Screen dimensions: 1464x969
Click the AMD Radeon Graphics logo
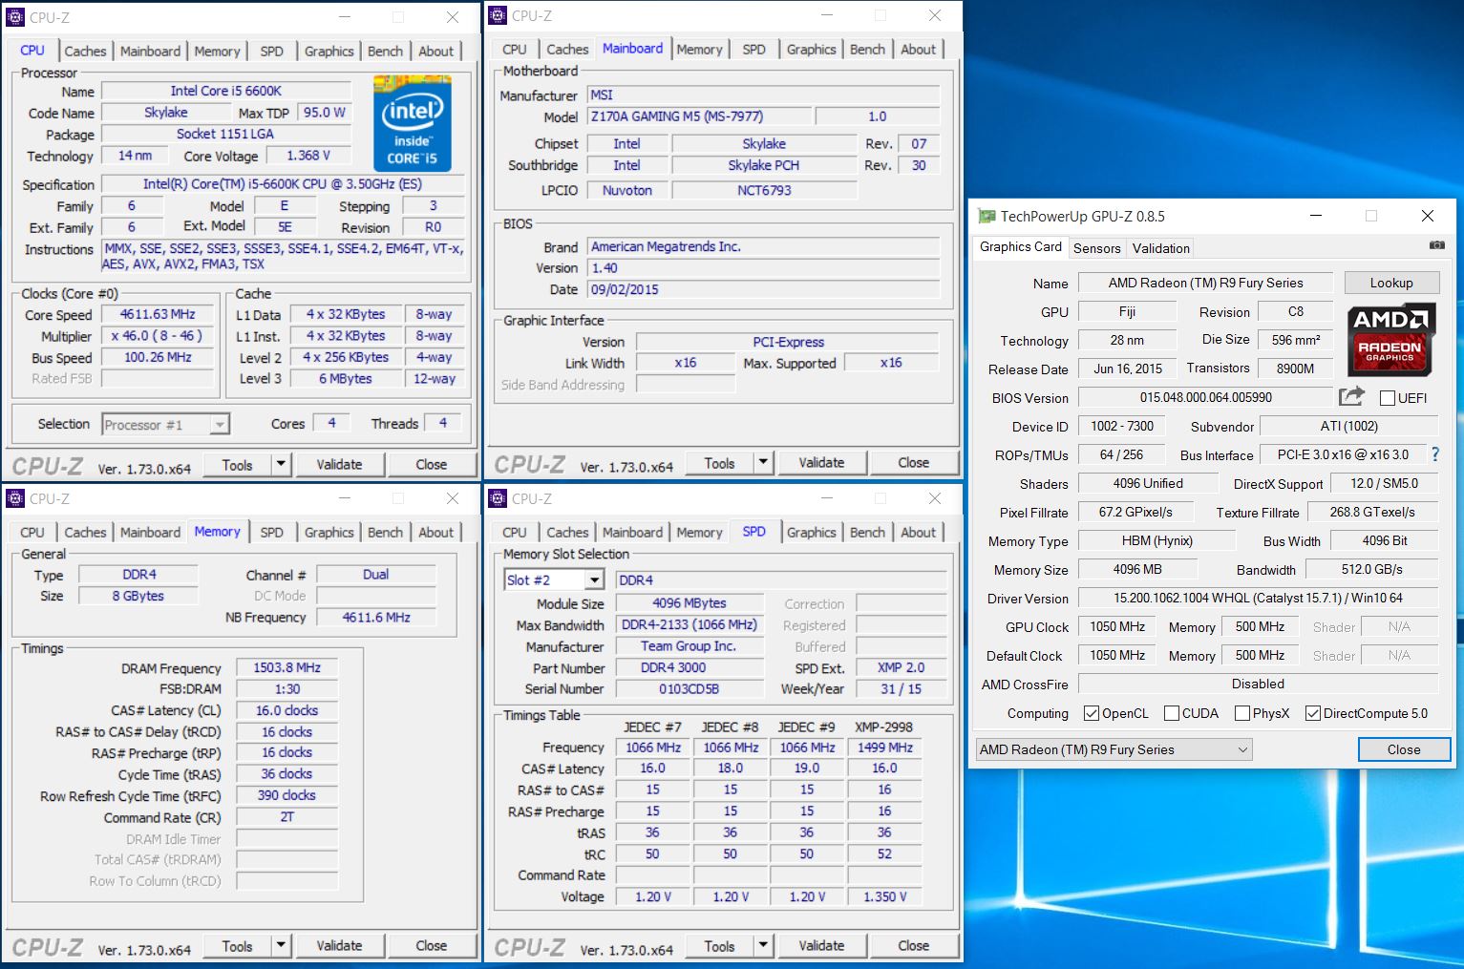click(1390, 338)
